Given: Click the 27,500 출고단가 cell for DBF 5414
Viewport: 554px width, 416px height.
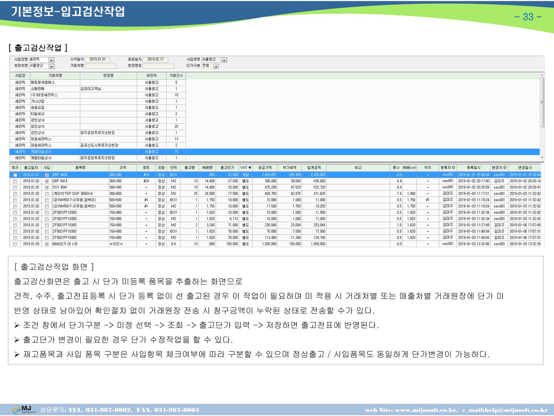Looking at the screenshot, I should point(228,181).
